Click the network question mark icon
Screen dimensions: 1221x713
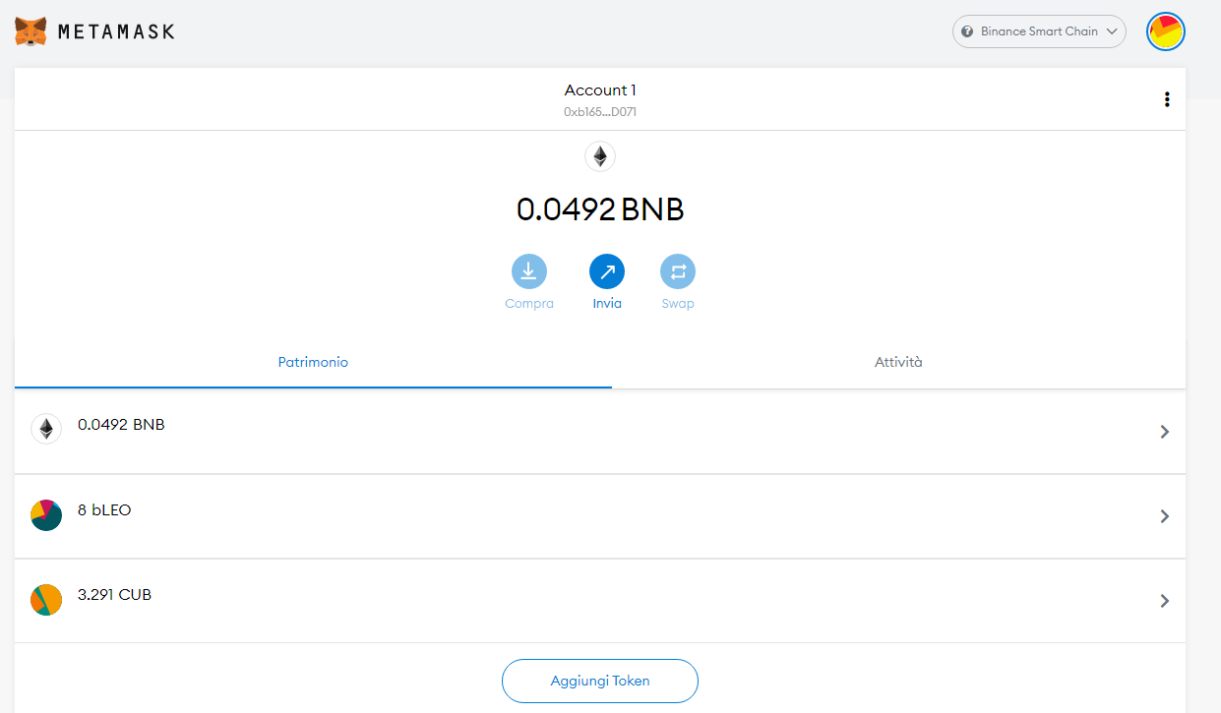click(967, 31)
